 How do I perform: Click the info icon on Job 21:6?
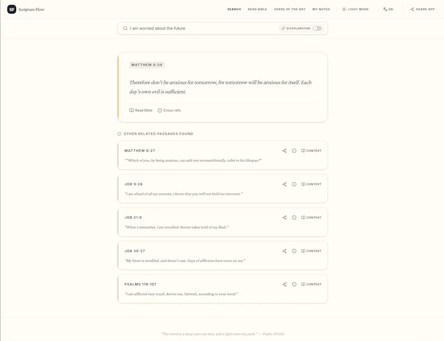pyautogui.click(x=294, y=217)
